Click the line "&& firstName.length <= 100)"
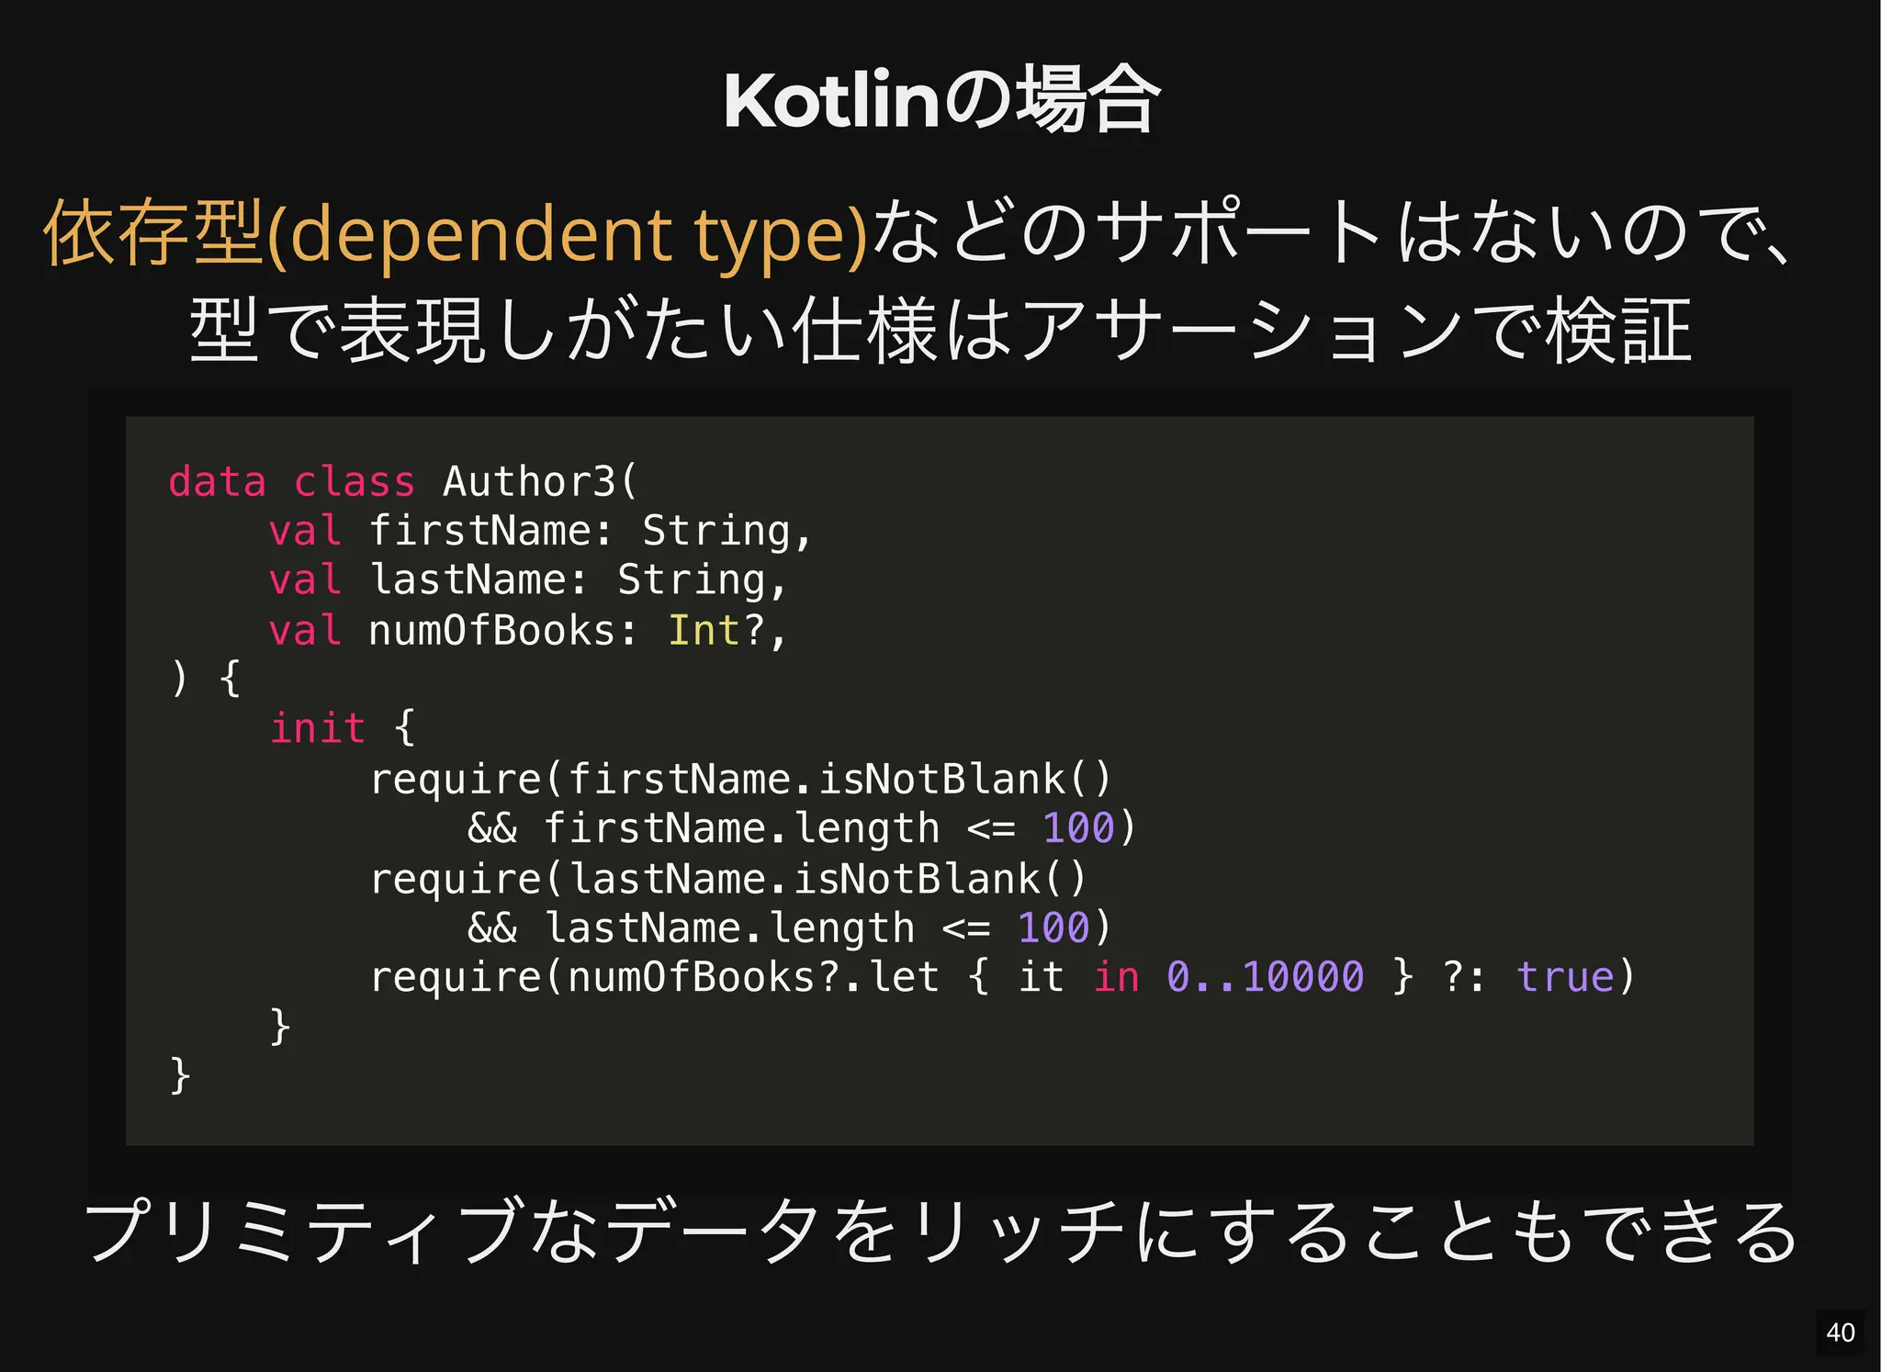 click(802, 828)
